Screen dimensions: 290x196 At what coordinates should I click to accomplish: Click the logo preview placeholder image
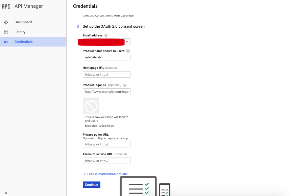(x=91, y=106)
